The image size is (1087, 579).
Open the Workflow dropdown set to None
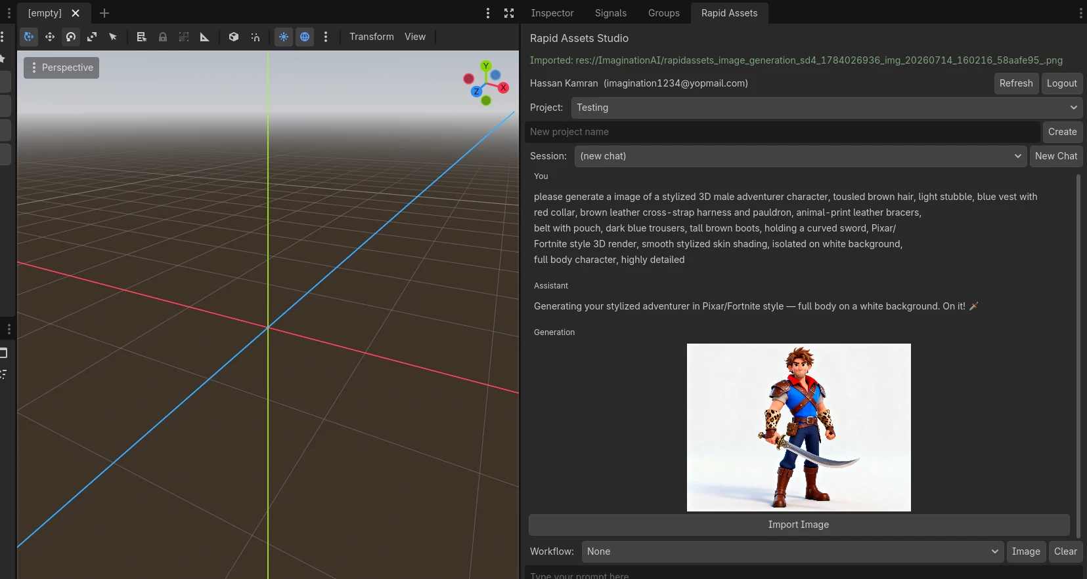(x=793, y=551)
